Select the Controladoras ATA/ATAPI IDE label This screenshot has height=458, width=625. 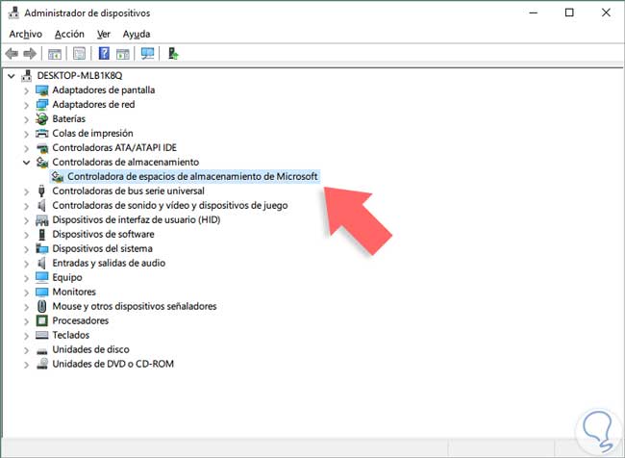pos(114,147)
